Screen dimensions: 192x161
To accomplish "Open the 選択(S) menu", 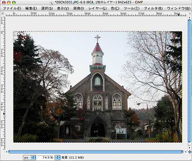I will point(47,8).
